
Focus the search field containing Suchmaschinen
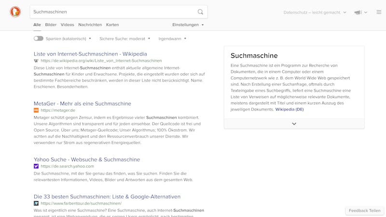pyautogui.click(x=119, y=12)
